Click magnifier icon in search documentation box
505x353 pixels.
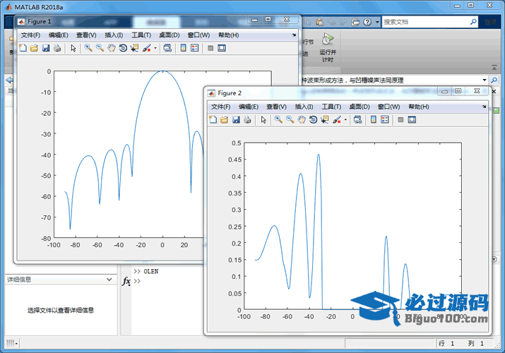pos(473,22)
